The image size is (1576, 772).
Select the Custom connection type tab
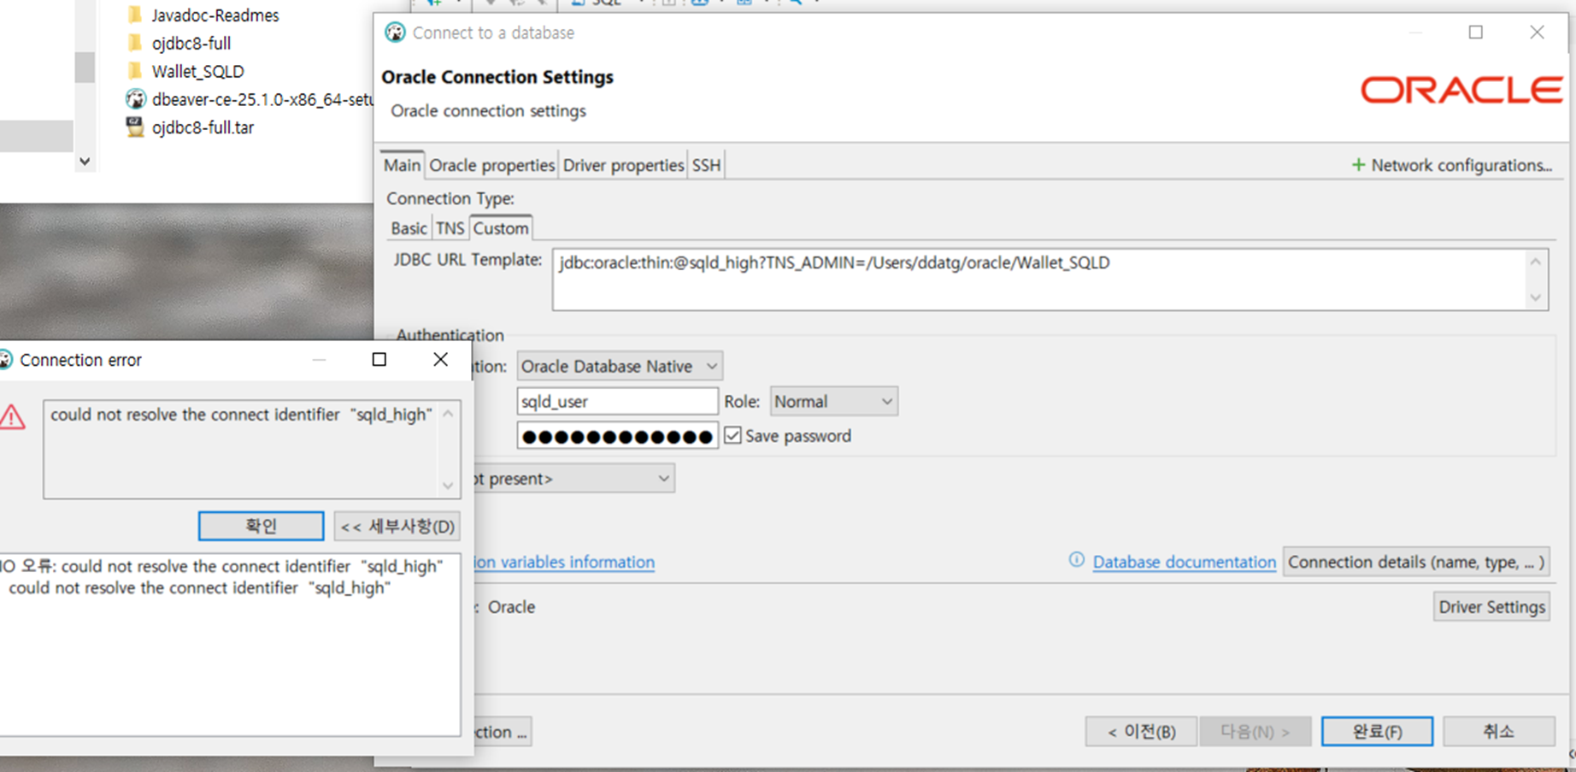click(501, 228)
